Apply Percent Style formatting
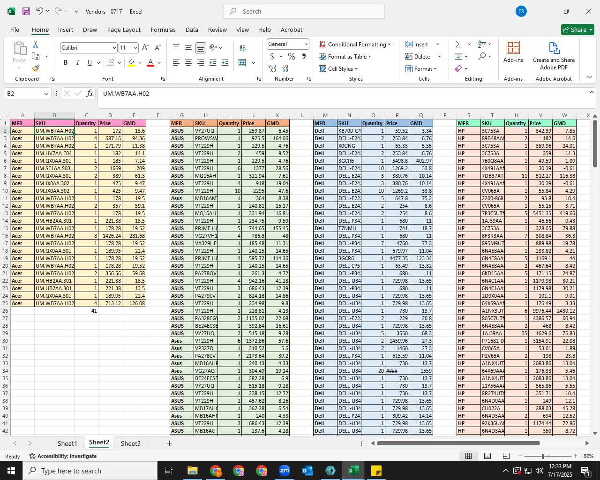The width and height of the screenshot is (600, 480). coord(292,56)
